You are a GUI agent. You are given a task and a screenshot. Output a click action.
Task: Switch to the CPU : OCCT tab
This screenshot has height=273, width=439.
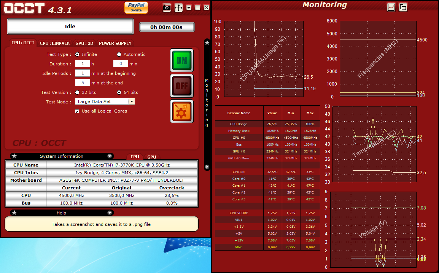pyautogui.click(x=23, y=43)
